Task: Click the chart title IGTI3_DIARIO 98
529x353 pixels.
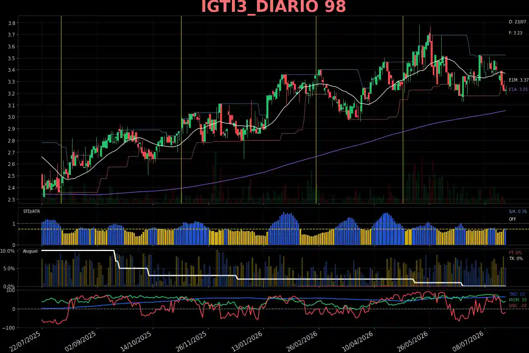Action: [x=274, y=7]
